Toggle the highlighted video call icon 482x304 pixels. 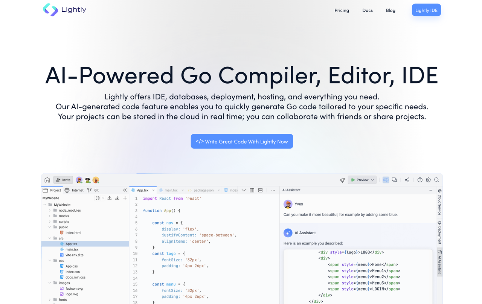386,180
